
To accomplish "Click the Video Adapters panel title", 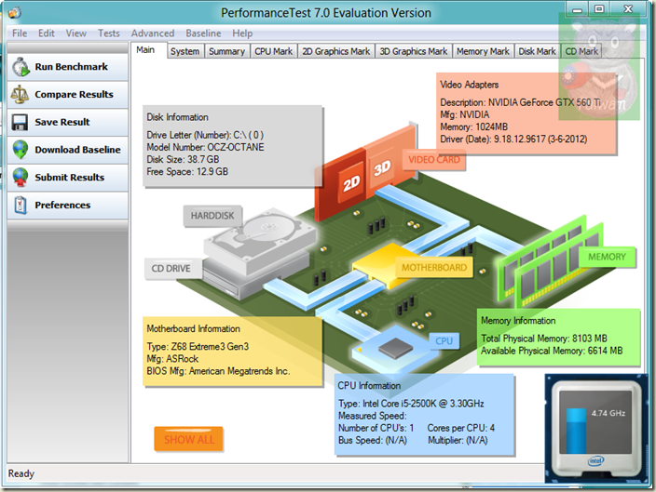I will (x=470, y=85).
